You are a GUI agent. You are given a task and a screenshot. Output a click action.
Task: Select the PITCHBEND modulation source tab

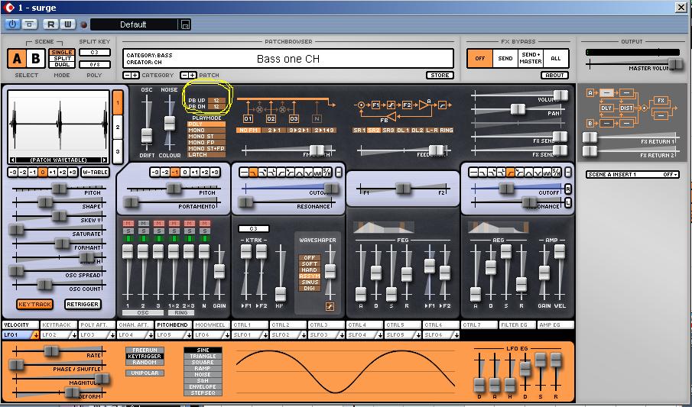click(173, 325)
